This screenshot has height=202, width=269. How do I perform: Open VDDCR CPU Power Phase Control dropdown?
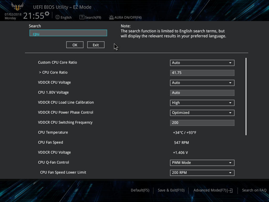tap(202, 113)
